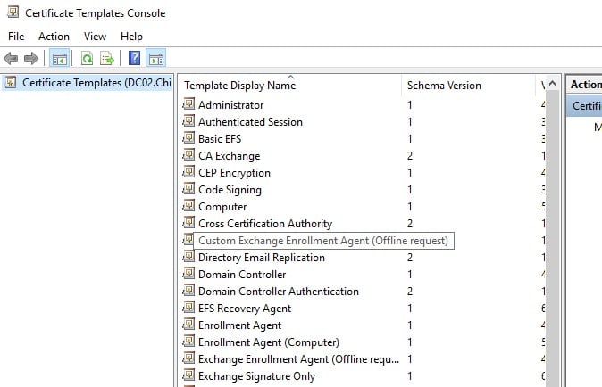Select the Cross Certification Authority template
The image size is (602, 387).
(x=264, y=224)
